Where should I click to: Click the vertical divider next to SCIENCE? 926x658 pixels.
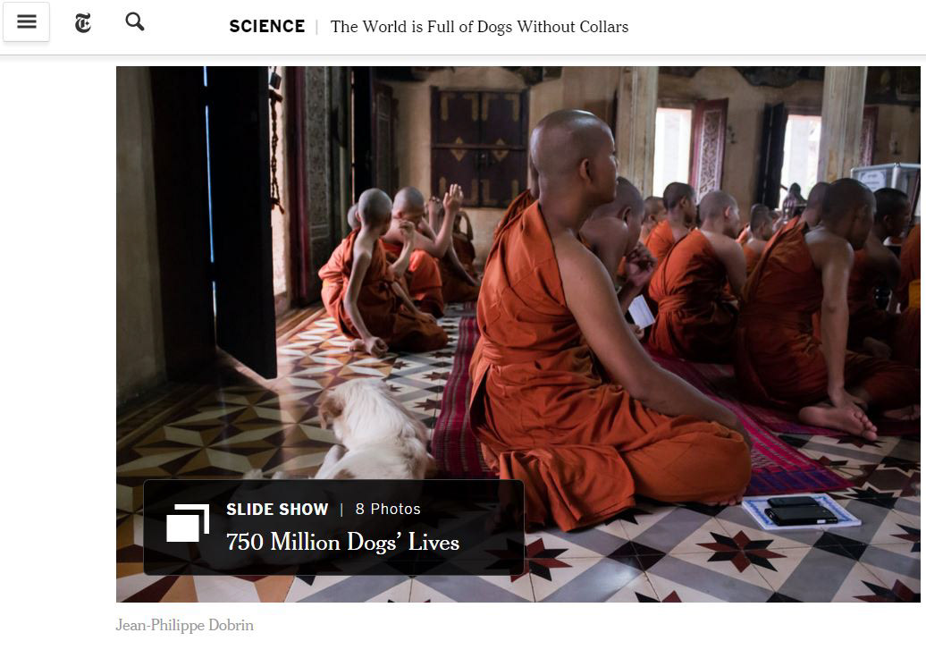pyautogui.click(x=317, y=27)
